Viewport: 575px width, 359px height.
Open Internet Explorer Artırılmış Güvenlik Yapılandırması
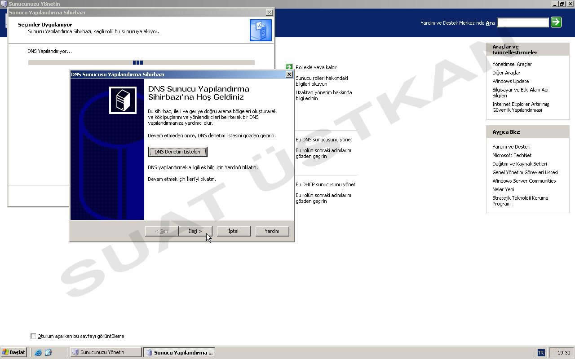point(521,107)
